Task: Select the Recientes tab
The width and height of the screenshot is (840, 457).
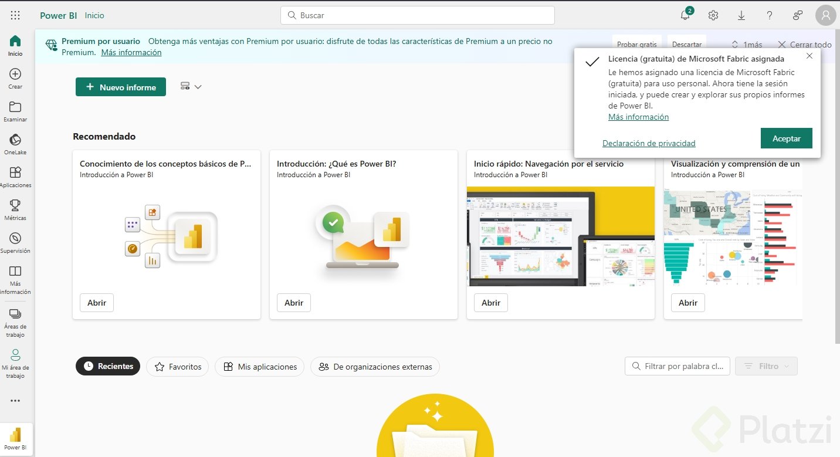Action: click(108, 366)
